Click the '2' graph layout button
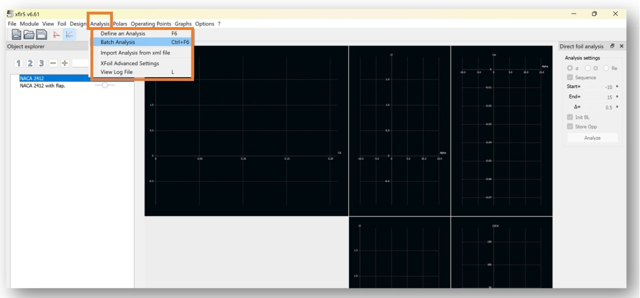 click(x=30, y=63)
